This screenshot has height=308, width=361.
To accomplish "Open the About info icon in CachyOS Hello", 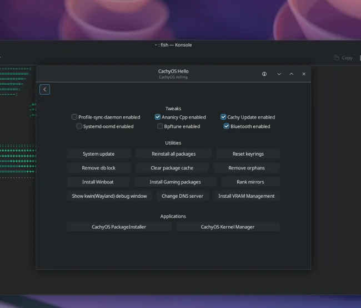I will tap(264, 74).
